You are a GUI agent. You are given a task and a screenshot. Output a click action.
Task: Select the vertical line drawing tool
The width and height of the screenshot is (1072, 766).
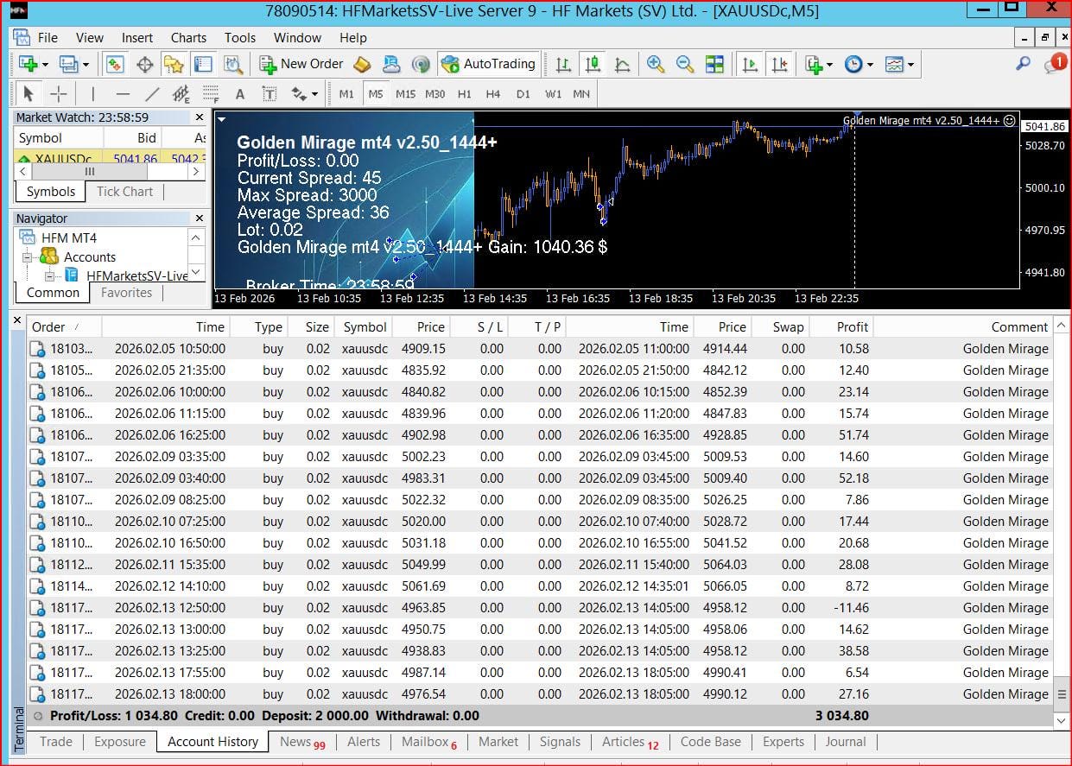(93, 93)
